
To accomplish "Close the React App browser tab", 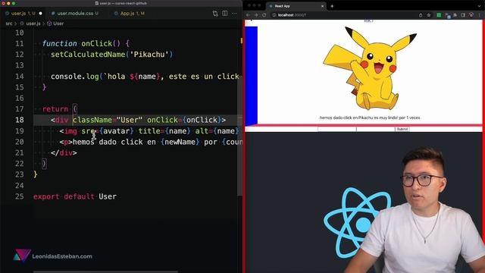I will [x=322, y=6].
